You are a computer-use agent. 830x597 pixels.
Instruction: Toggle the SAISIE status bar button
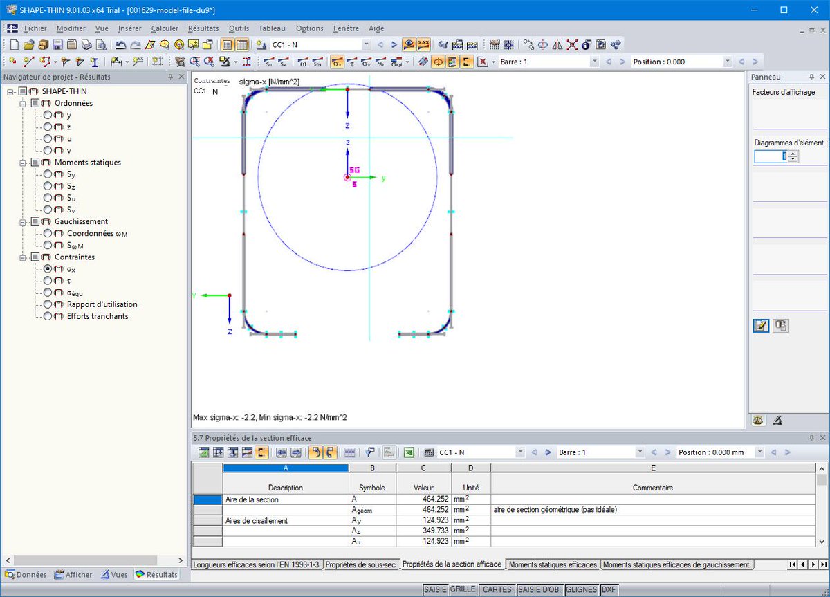point(435,589)
